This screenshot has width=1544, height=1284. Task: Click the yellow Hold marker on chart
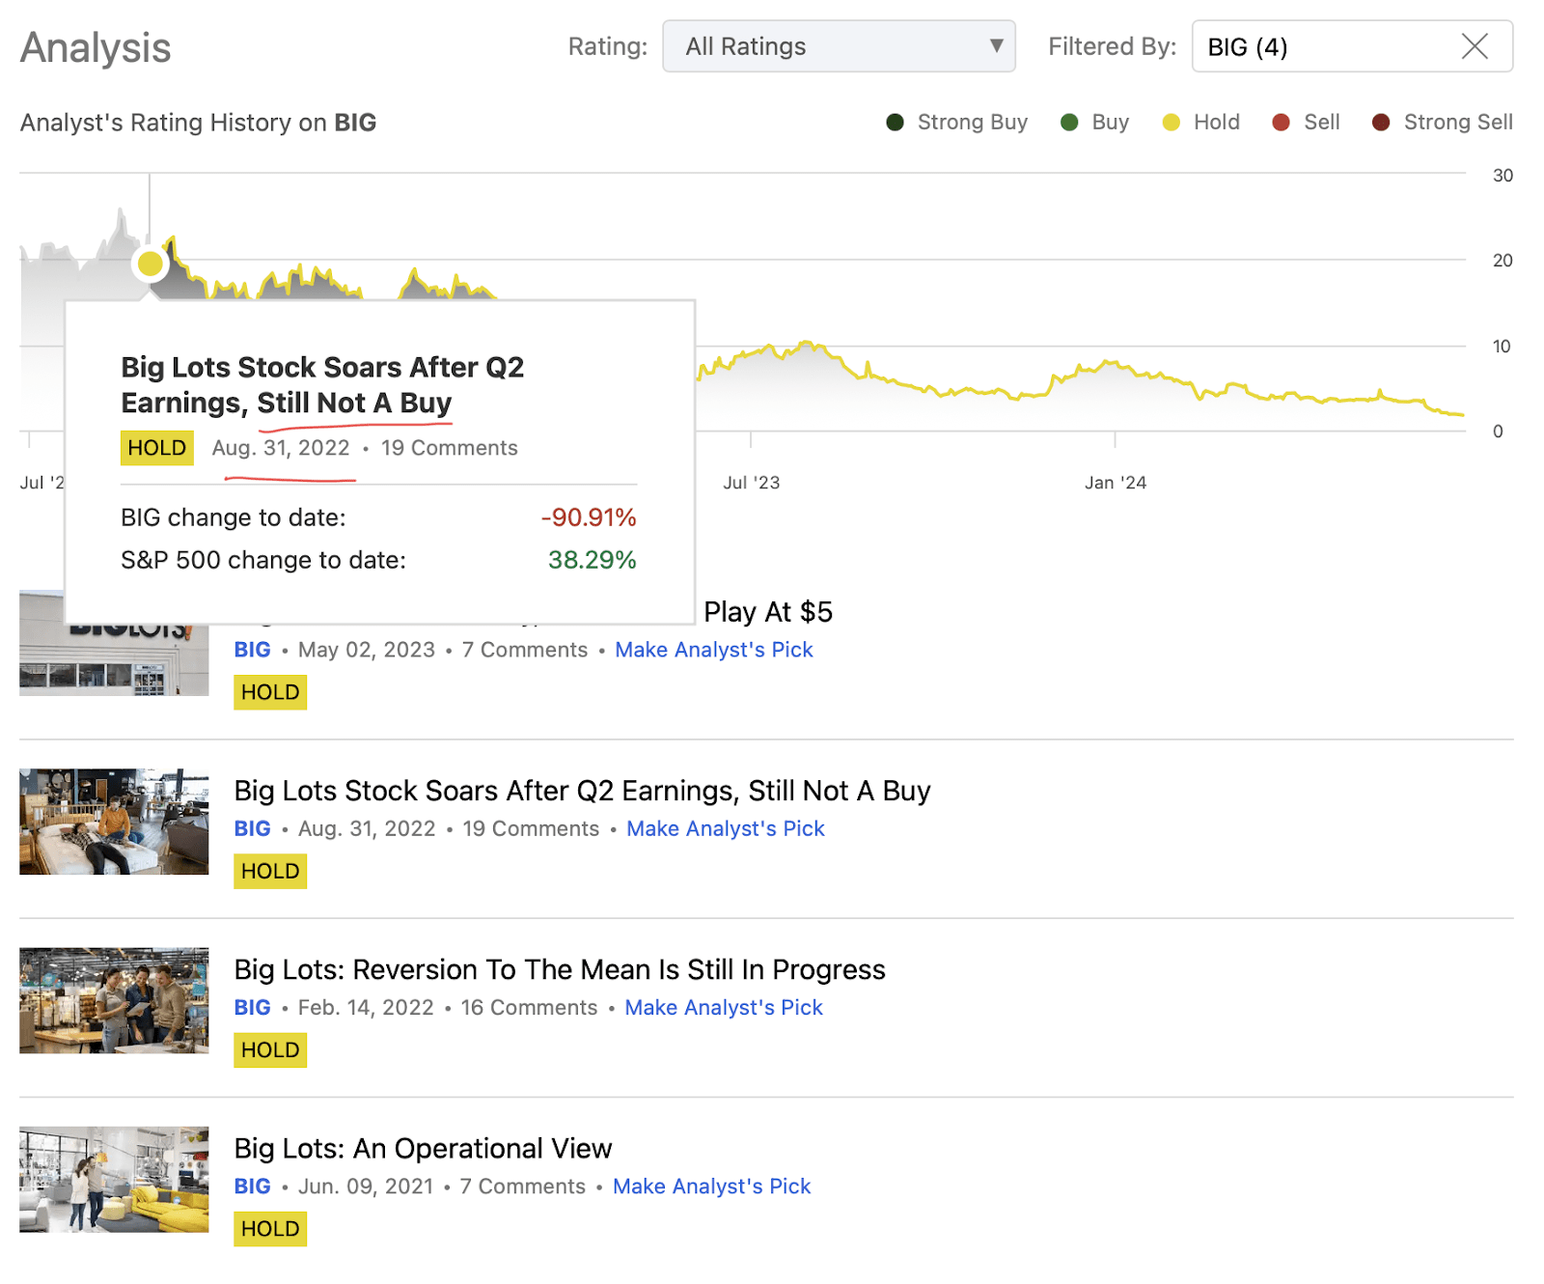point(150,263)
